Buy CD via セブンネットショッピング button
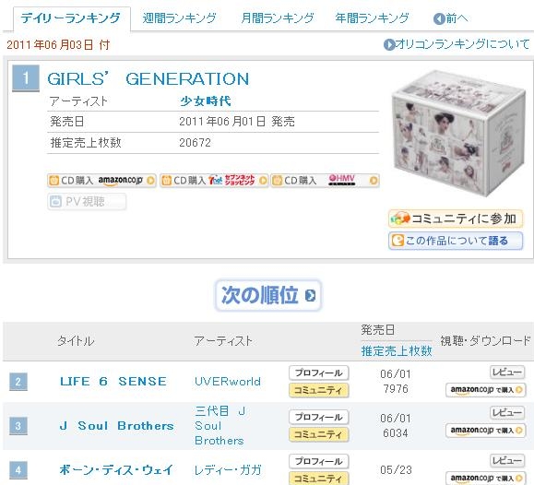Viewport: 534px width, 485px height. 214,181
